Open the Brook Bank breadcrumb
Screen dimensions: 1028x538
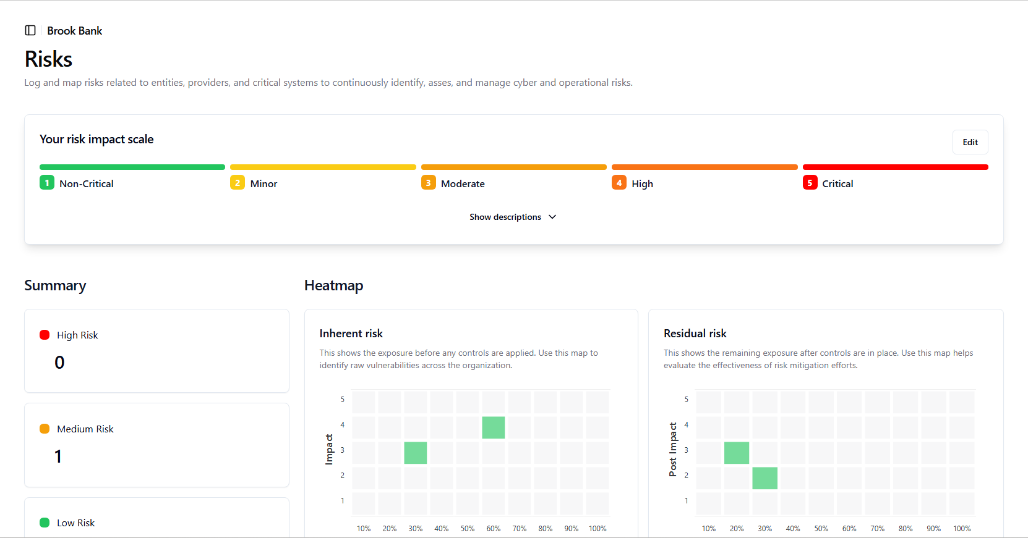coord(75,31)
